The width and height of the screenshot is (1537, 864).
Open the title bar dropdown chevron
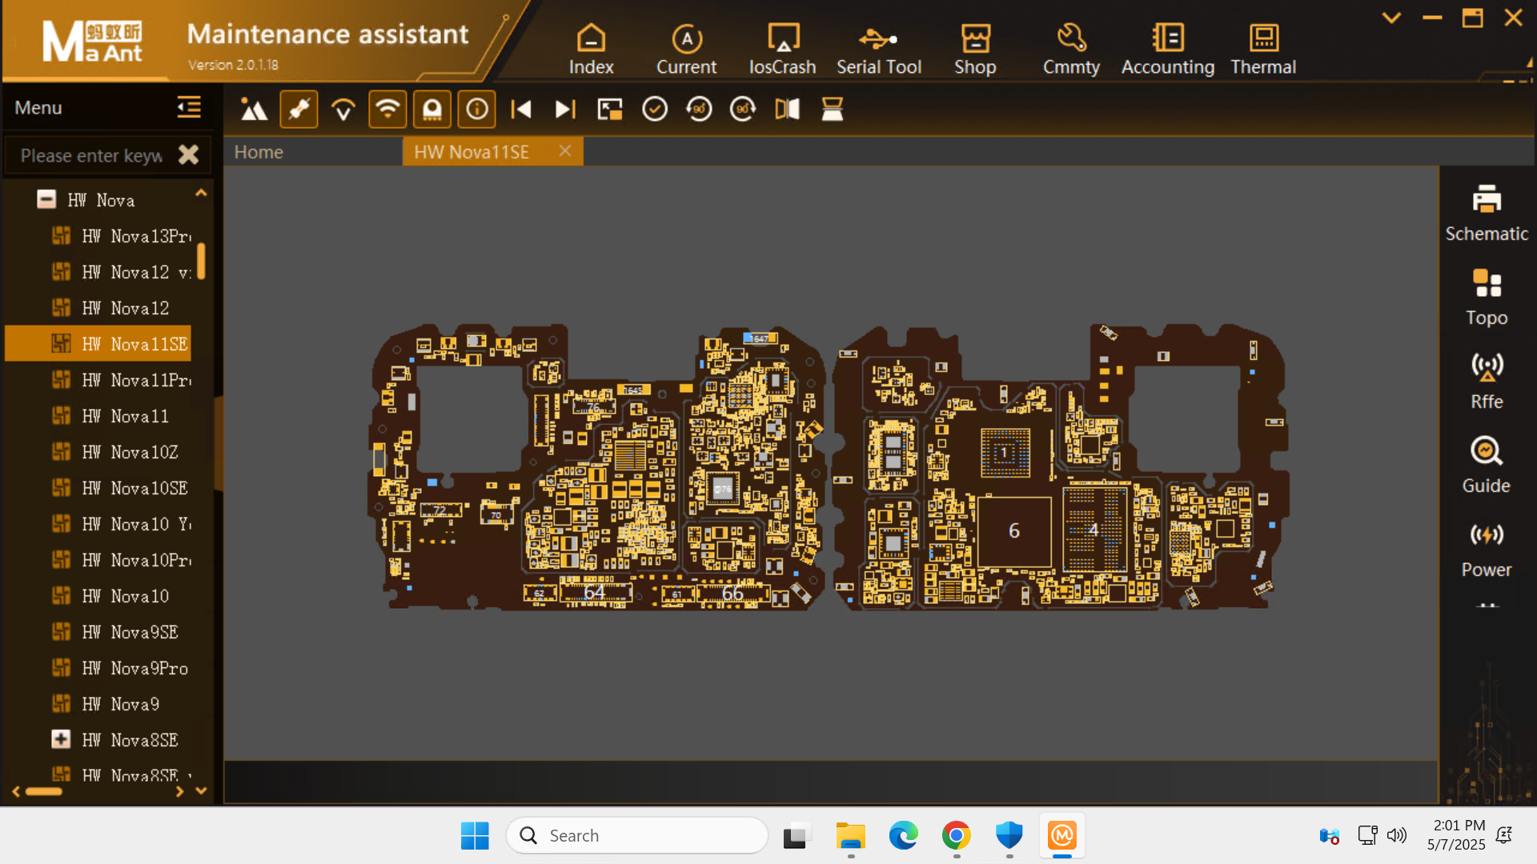pos(1391,18)
